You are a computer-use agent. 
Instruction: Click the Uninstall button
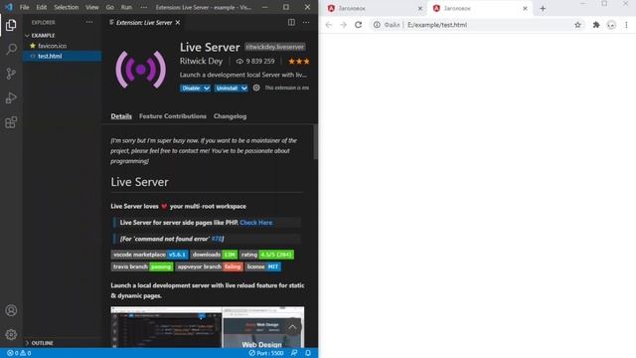click(x=228, y=89)
